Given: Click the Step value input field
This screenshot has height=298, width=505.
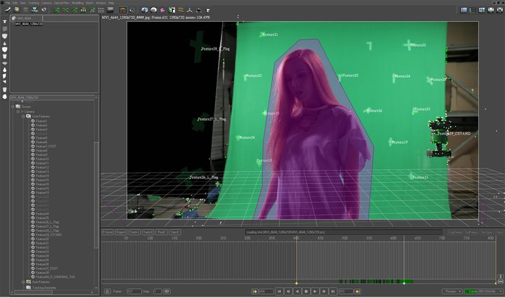Looking at the screenshot, I should 158,292.
